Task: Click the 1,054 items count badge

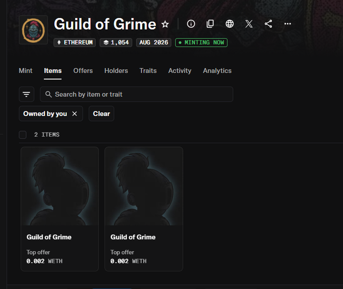Action: 116,42
